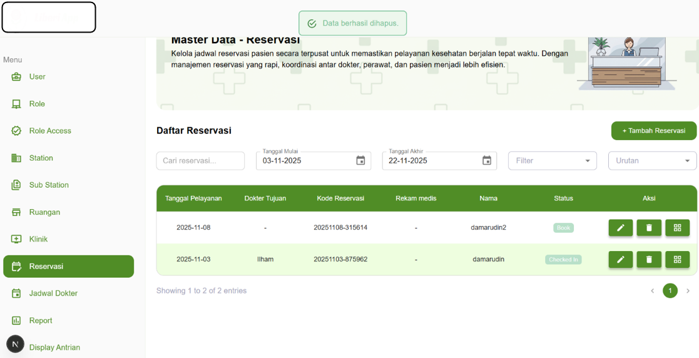Click the receptionist desk illustration
Screen dimensions: 699x358
tap(627, 63)
